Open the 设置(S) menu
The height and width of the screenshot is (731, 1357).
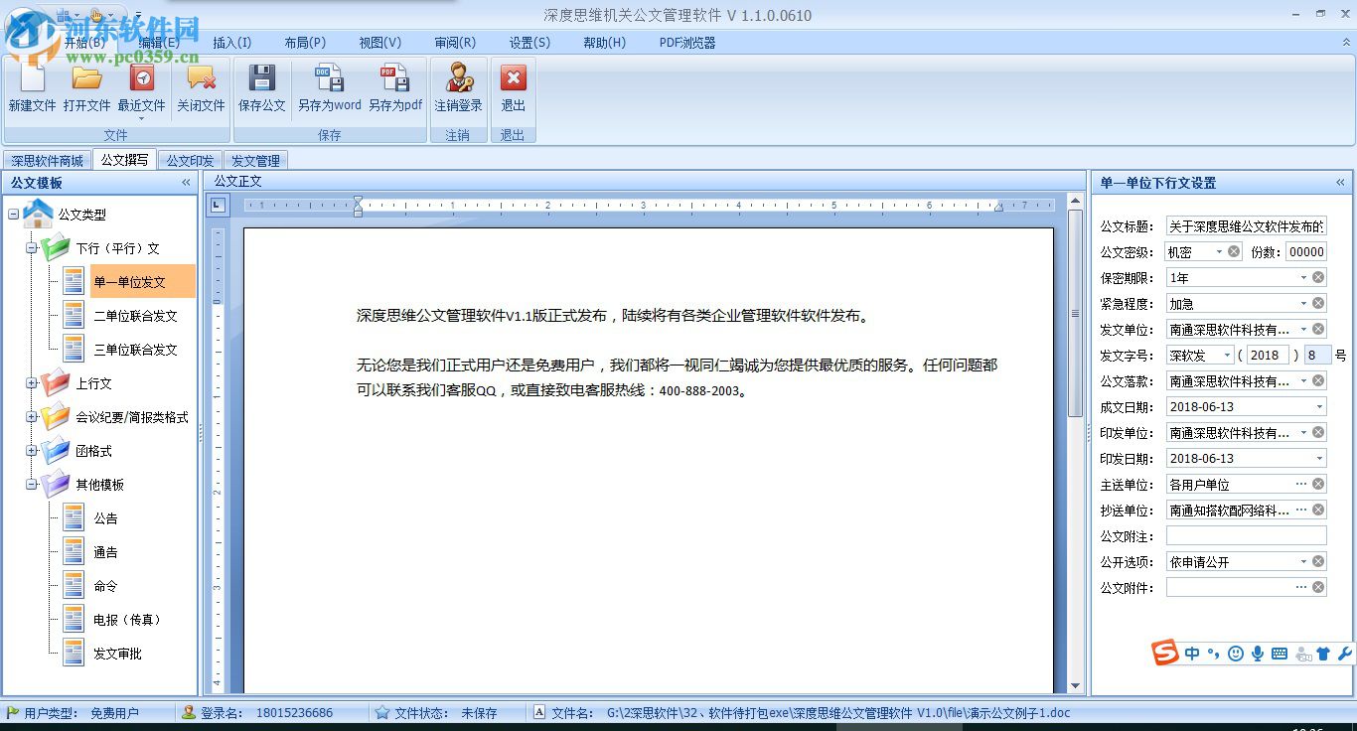coord(529,43)
